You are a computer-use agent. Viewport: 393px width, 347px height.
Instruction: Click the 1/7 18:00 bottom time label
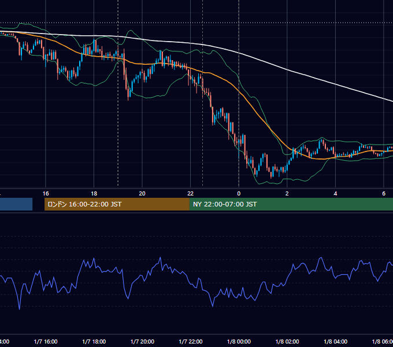tap(94, 341)
